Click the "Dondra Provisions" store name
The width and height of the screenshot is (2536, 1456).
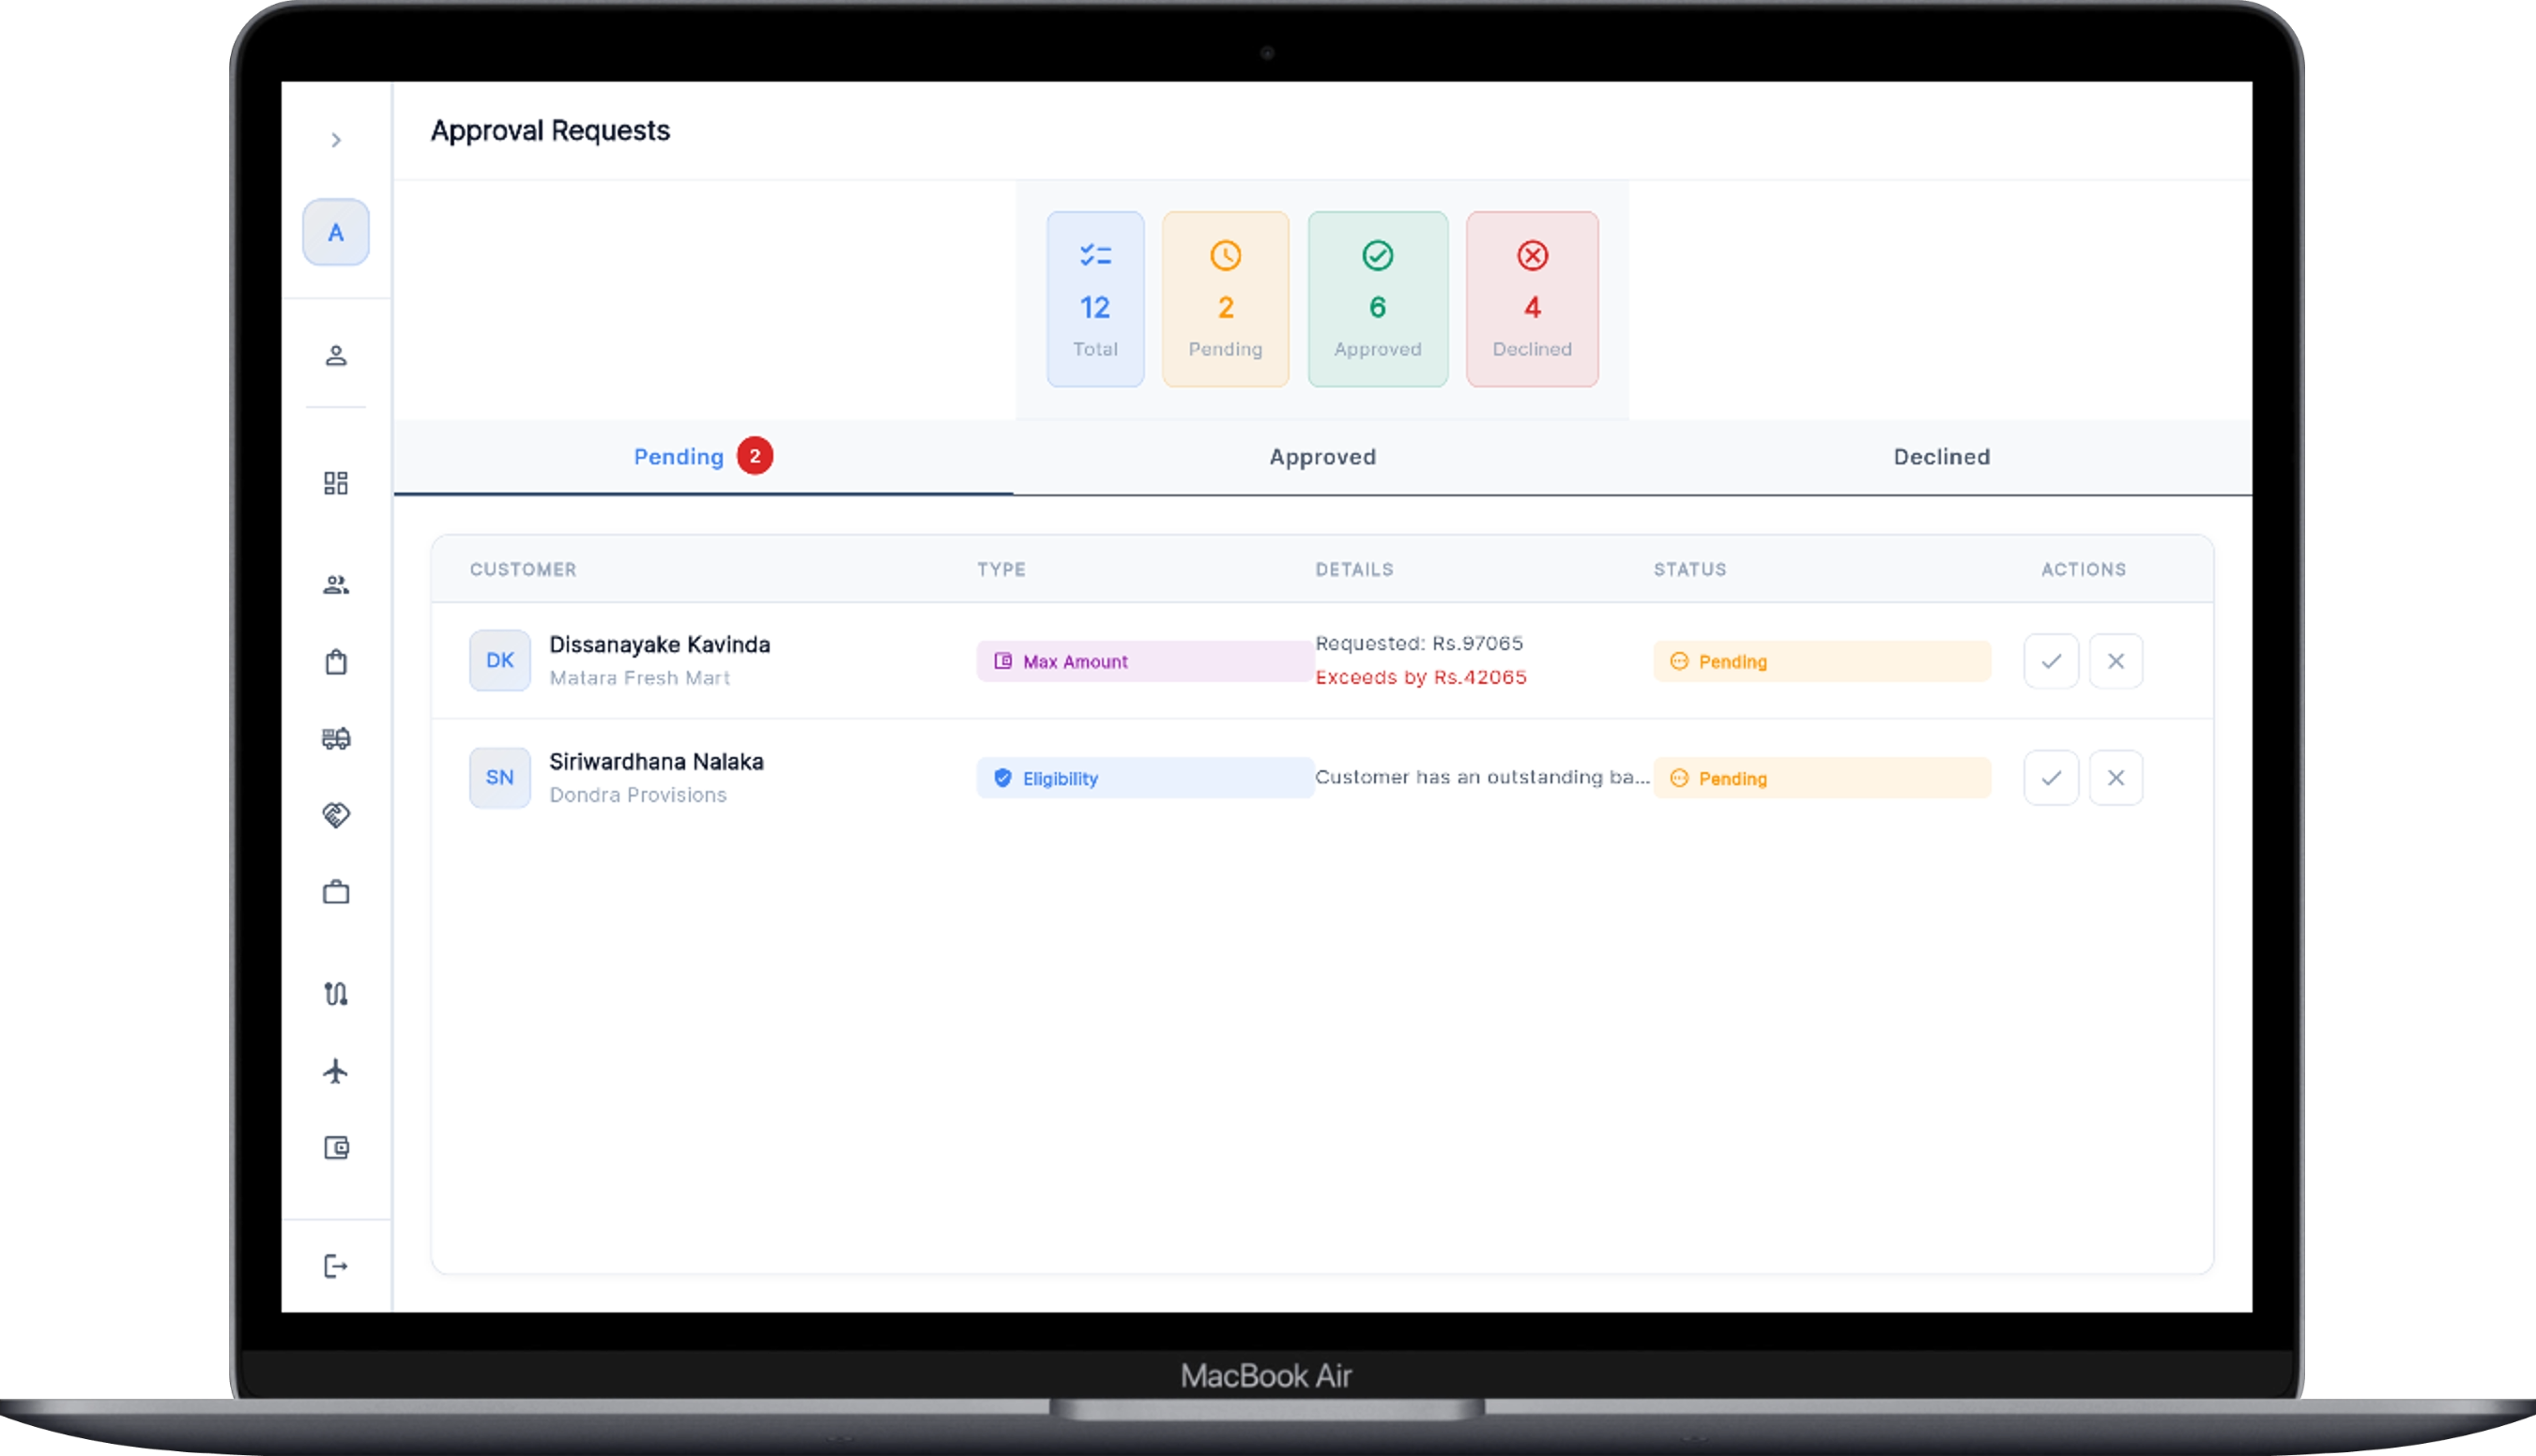click(x=637, y=795)
